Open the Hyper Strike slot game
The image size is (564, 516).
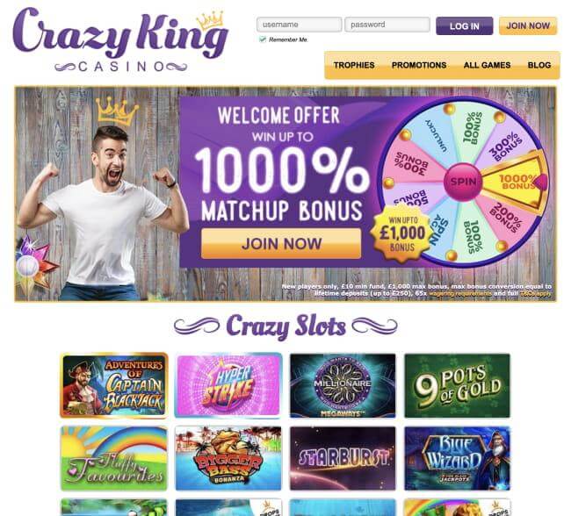coord(228,385)
